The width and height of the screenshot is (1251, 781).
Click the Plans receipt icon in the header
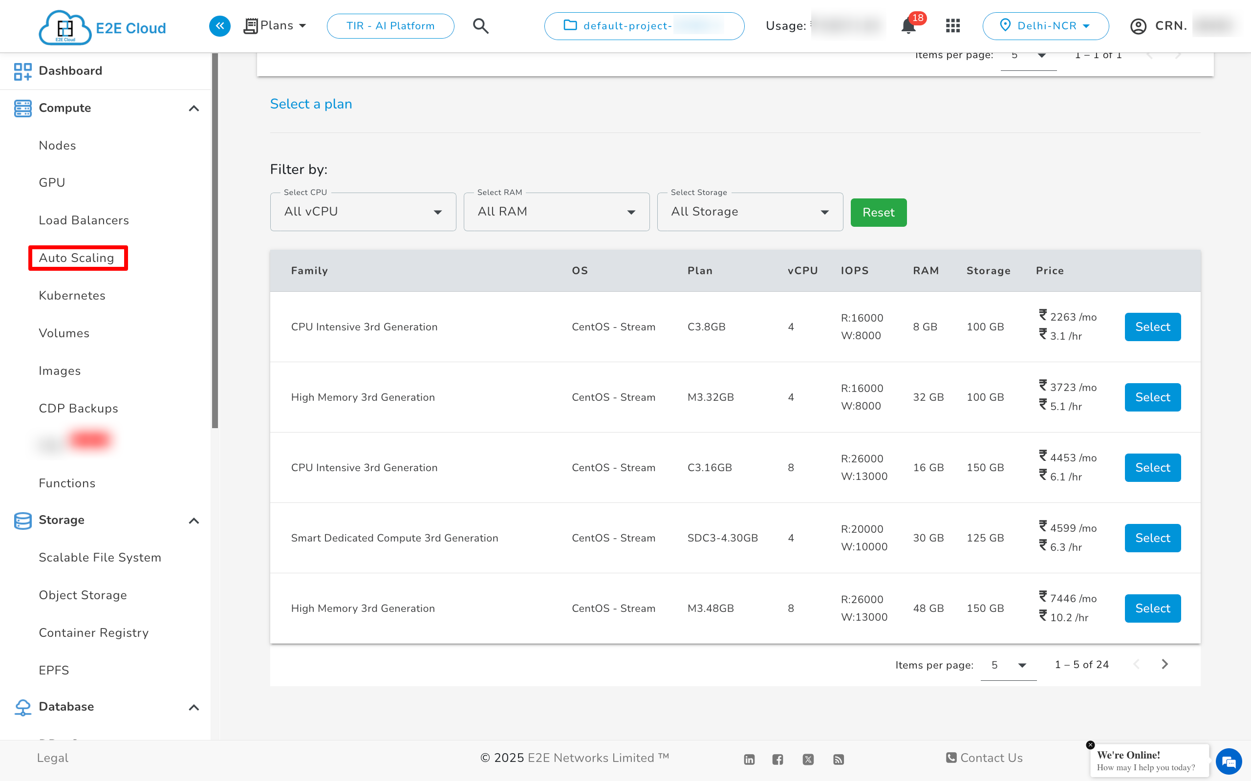click(250, 26)
